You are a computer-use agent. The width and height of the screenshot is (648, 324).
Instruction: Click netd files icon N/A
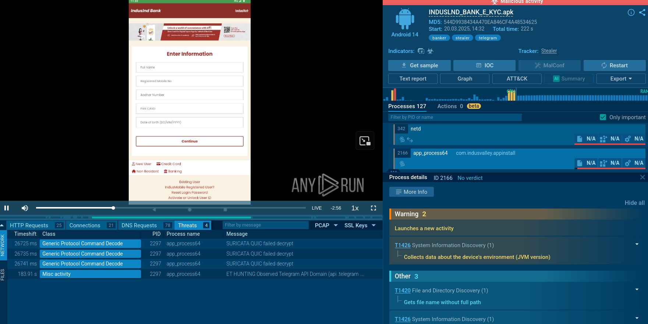(586, 139)
